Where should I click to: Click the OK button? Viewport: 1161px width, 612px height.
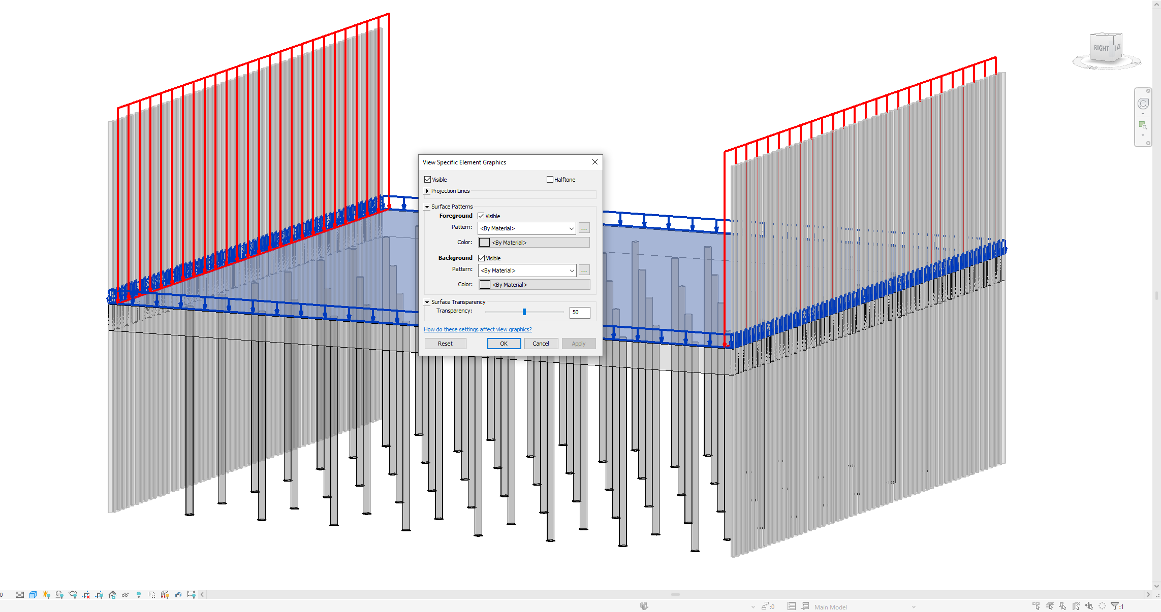[504, 344]
